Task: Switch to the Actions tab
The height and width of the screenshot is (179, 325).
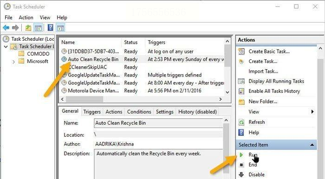Action: click(x=114, y=112)
